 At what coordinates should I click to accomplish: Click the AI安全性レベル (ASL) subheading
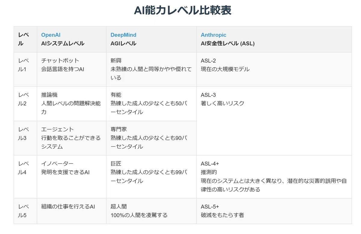pyautogui.click(x=228, y=43)
